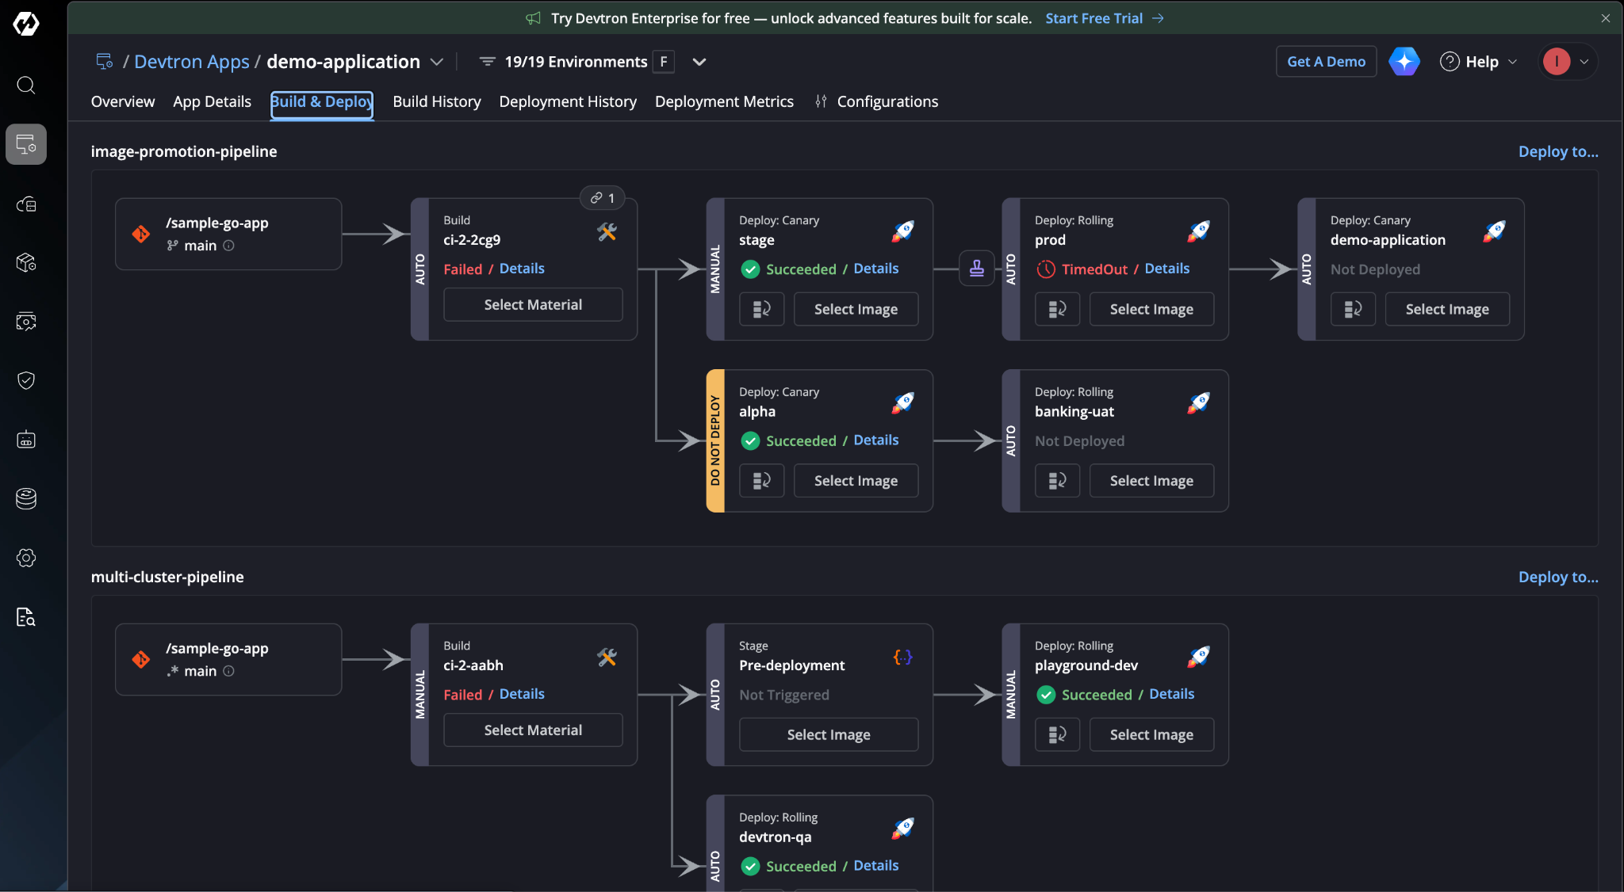Expand the demo-application name dropdown
This screenshot has height=892, width=1624.
[436, 62]
